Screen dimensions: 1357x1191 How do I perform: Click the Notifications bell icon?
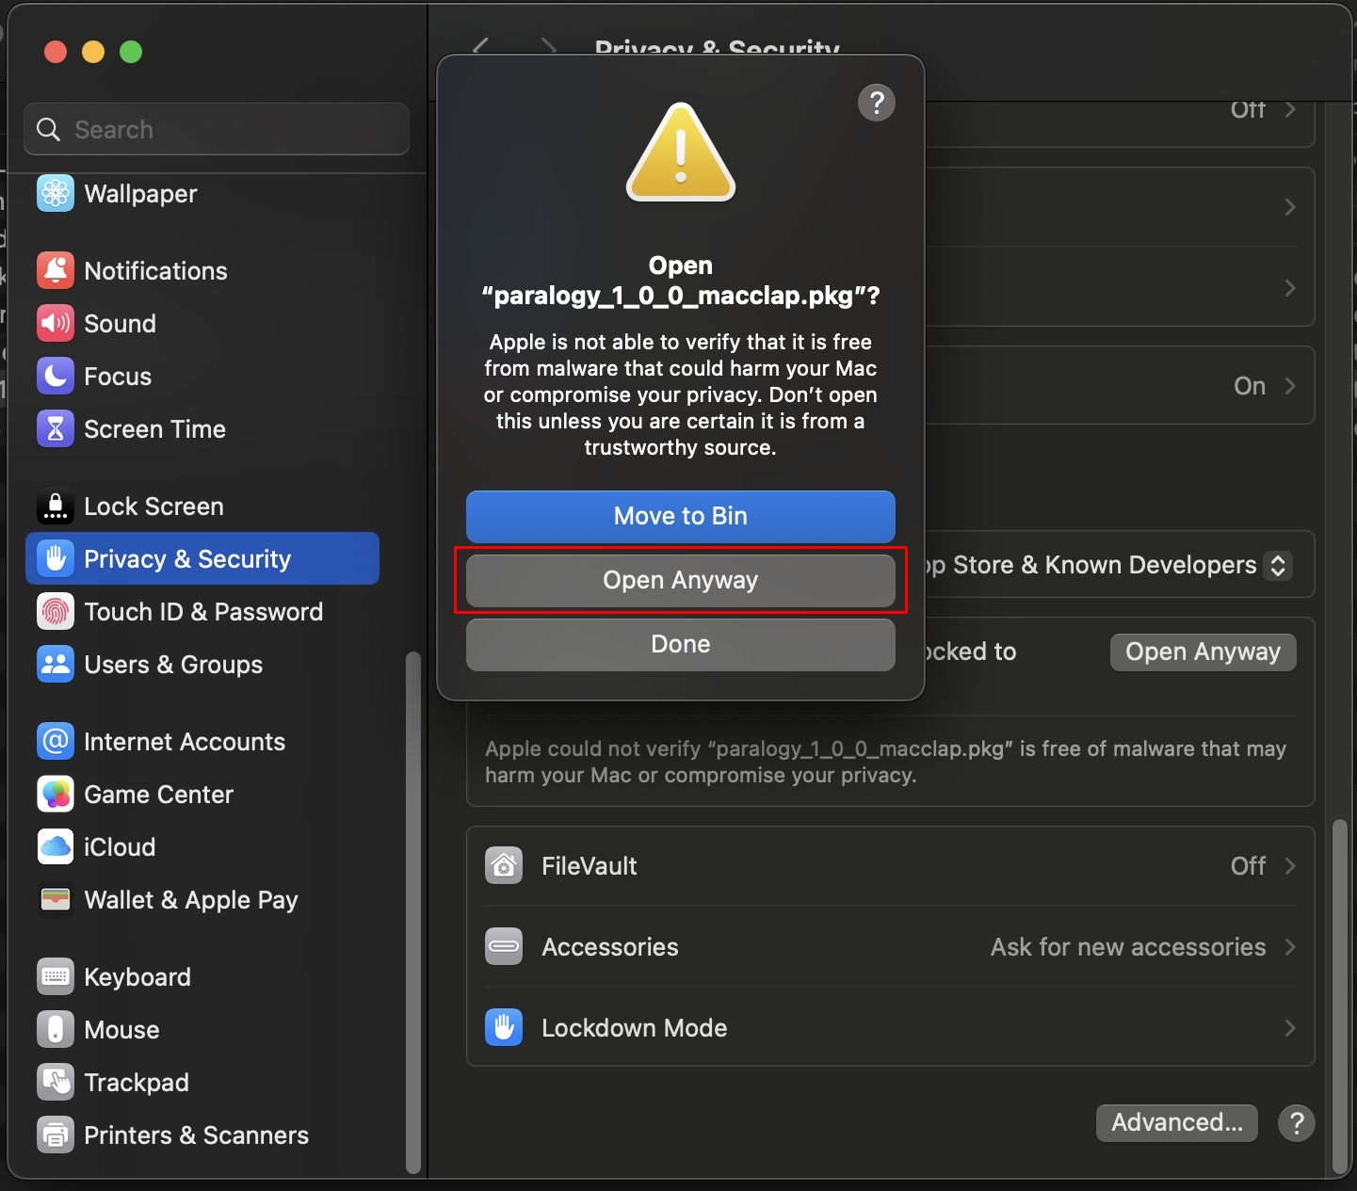tap(56, 271)
